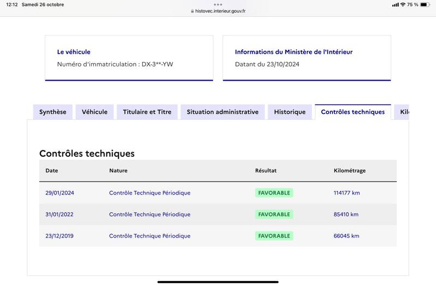
Task: Click the 29/01/2024 inspection date
Action: (59, 193)
